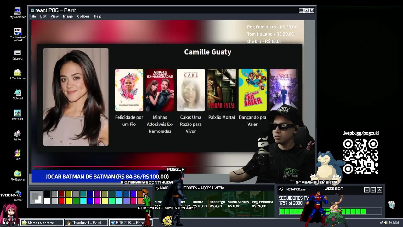Click the 1757 of 2000 followers count
The image size is (403, 227).
291,203
